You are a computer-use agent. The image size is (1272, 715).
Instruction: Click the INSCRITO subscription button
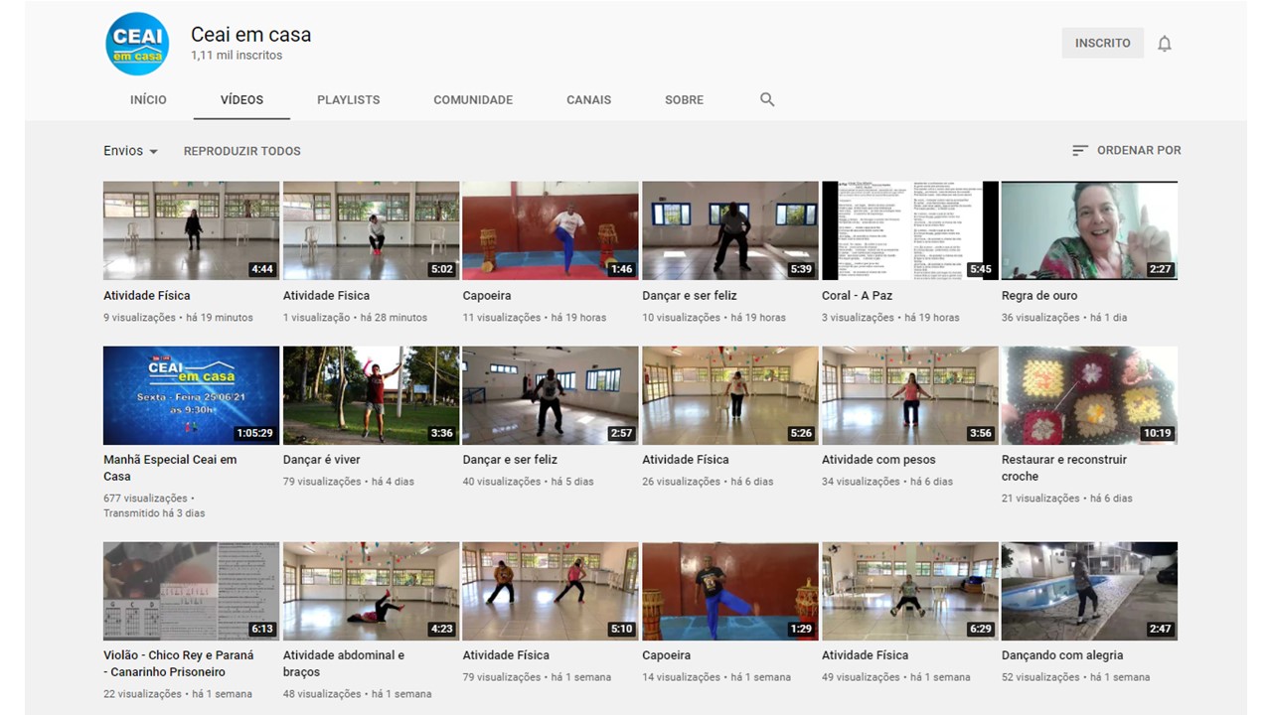(1103, 43)
